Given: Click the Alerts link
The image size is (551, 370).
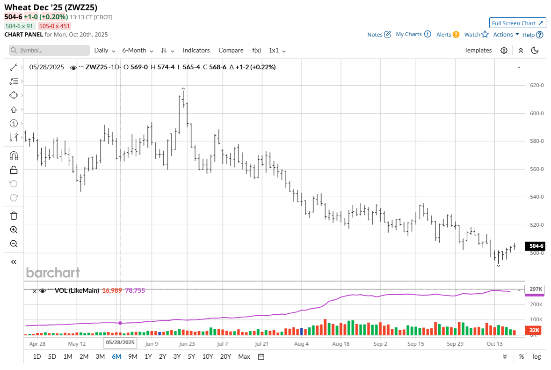Looking at the screenshot, I should [443, 35].
